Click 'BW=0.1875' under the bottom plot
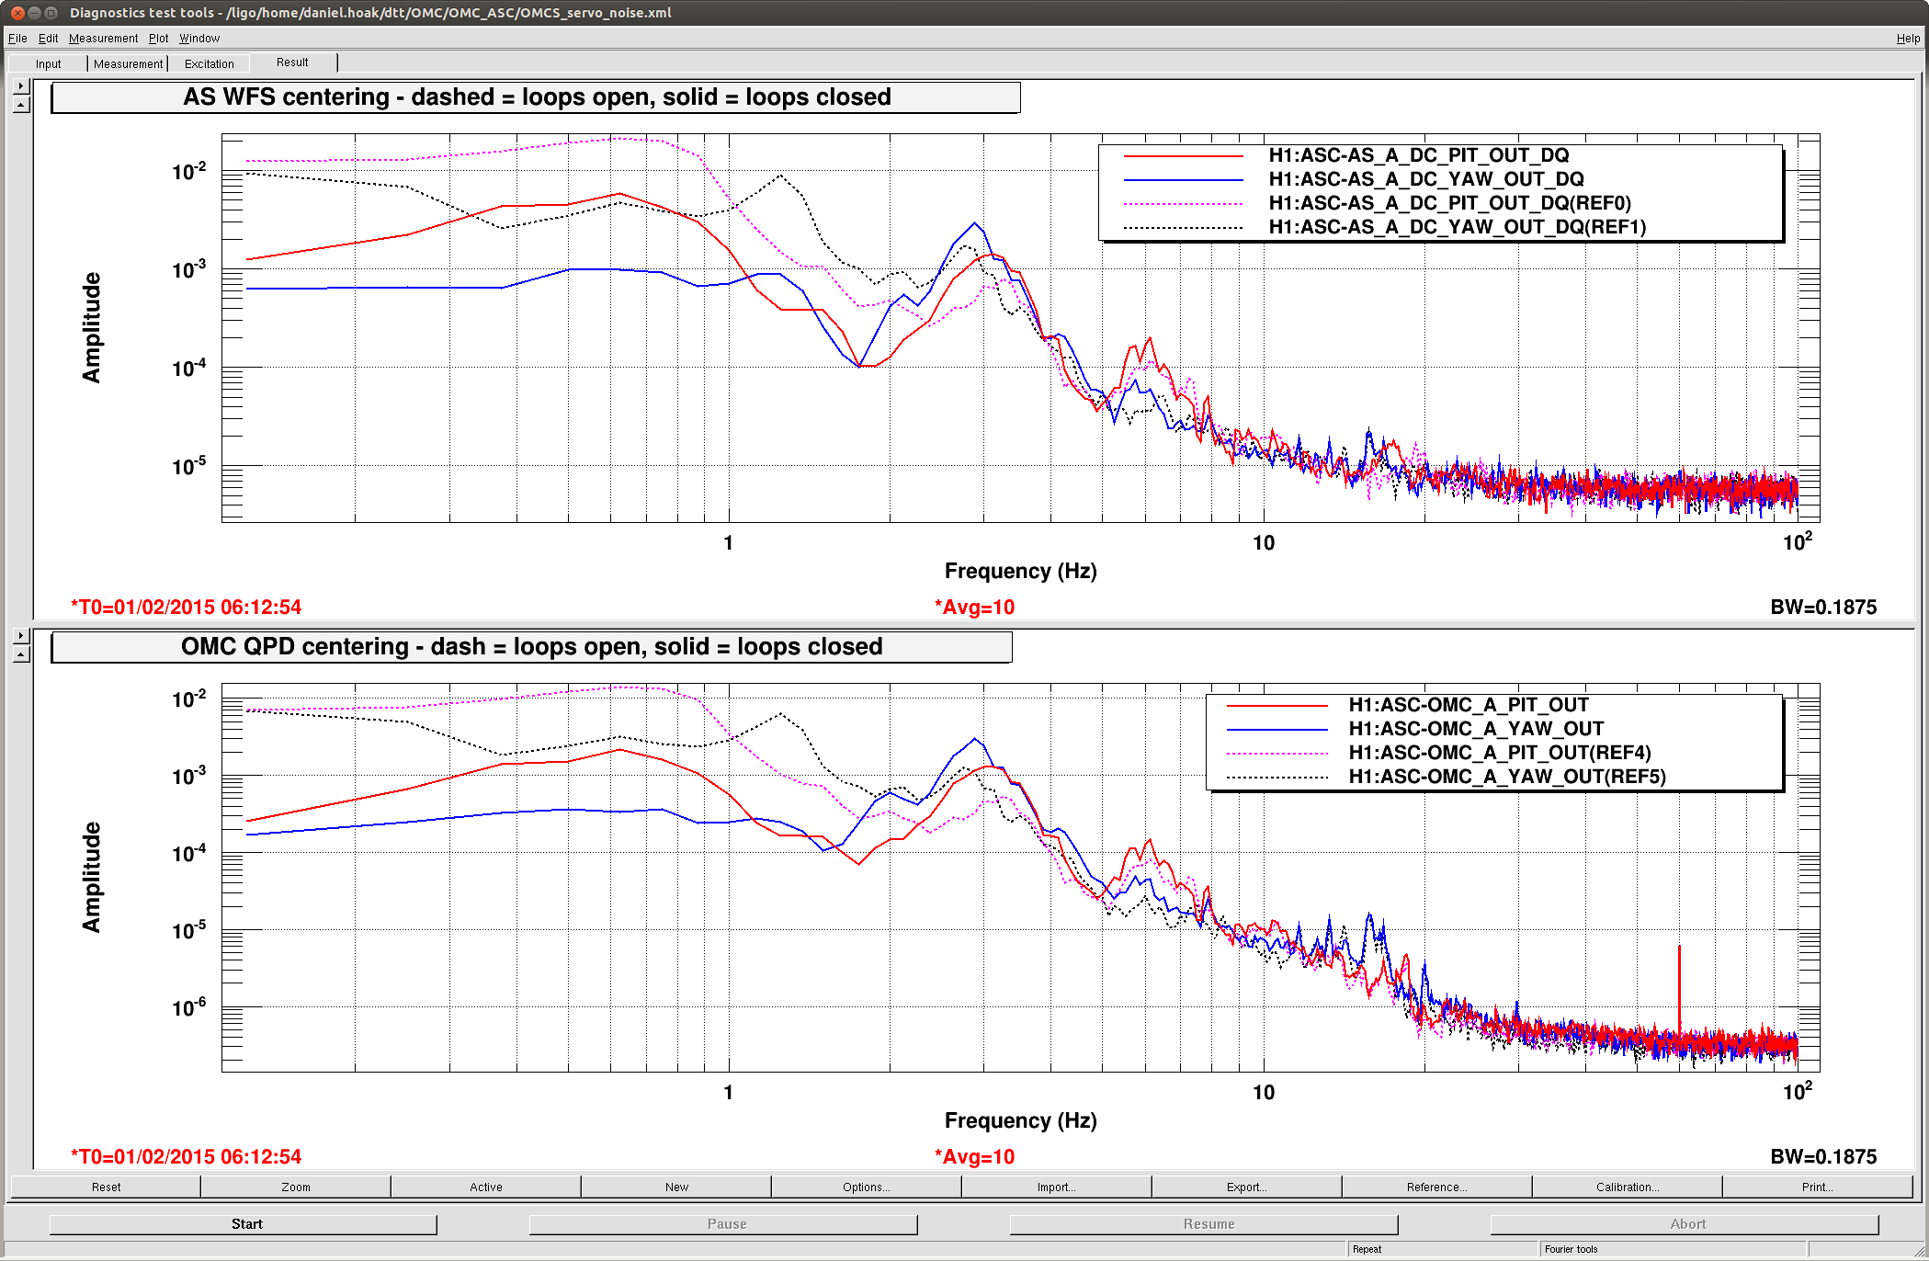This screenshot has width=1929, height=1261. tap(1823, 1156)
